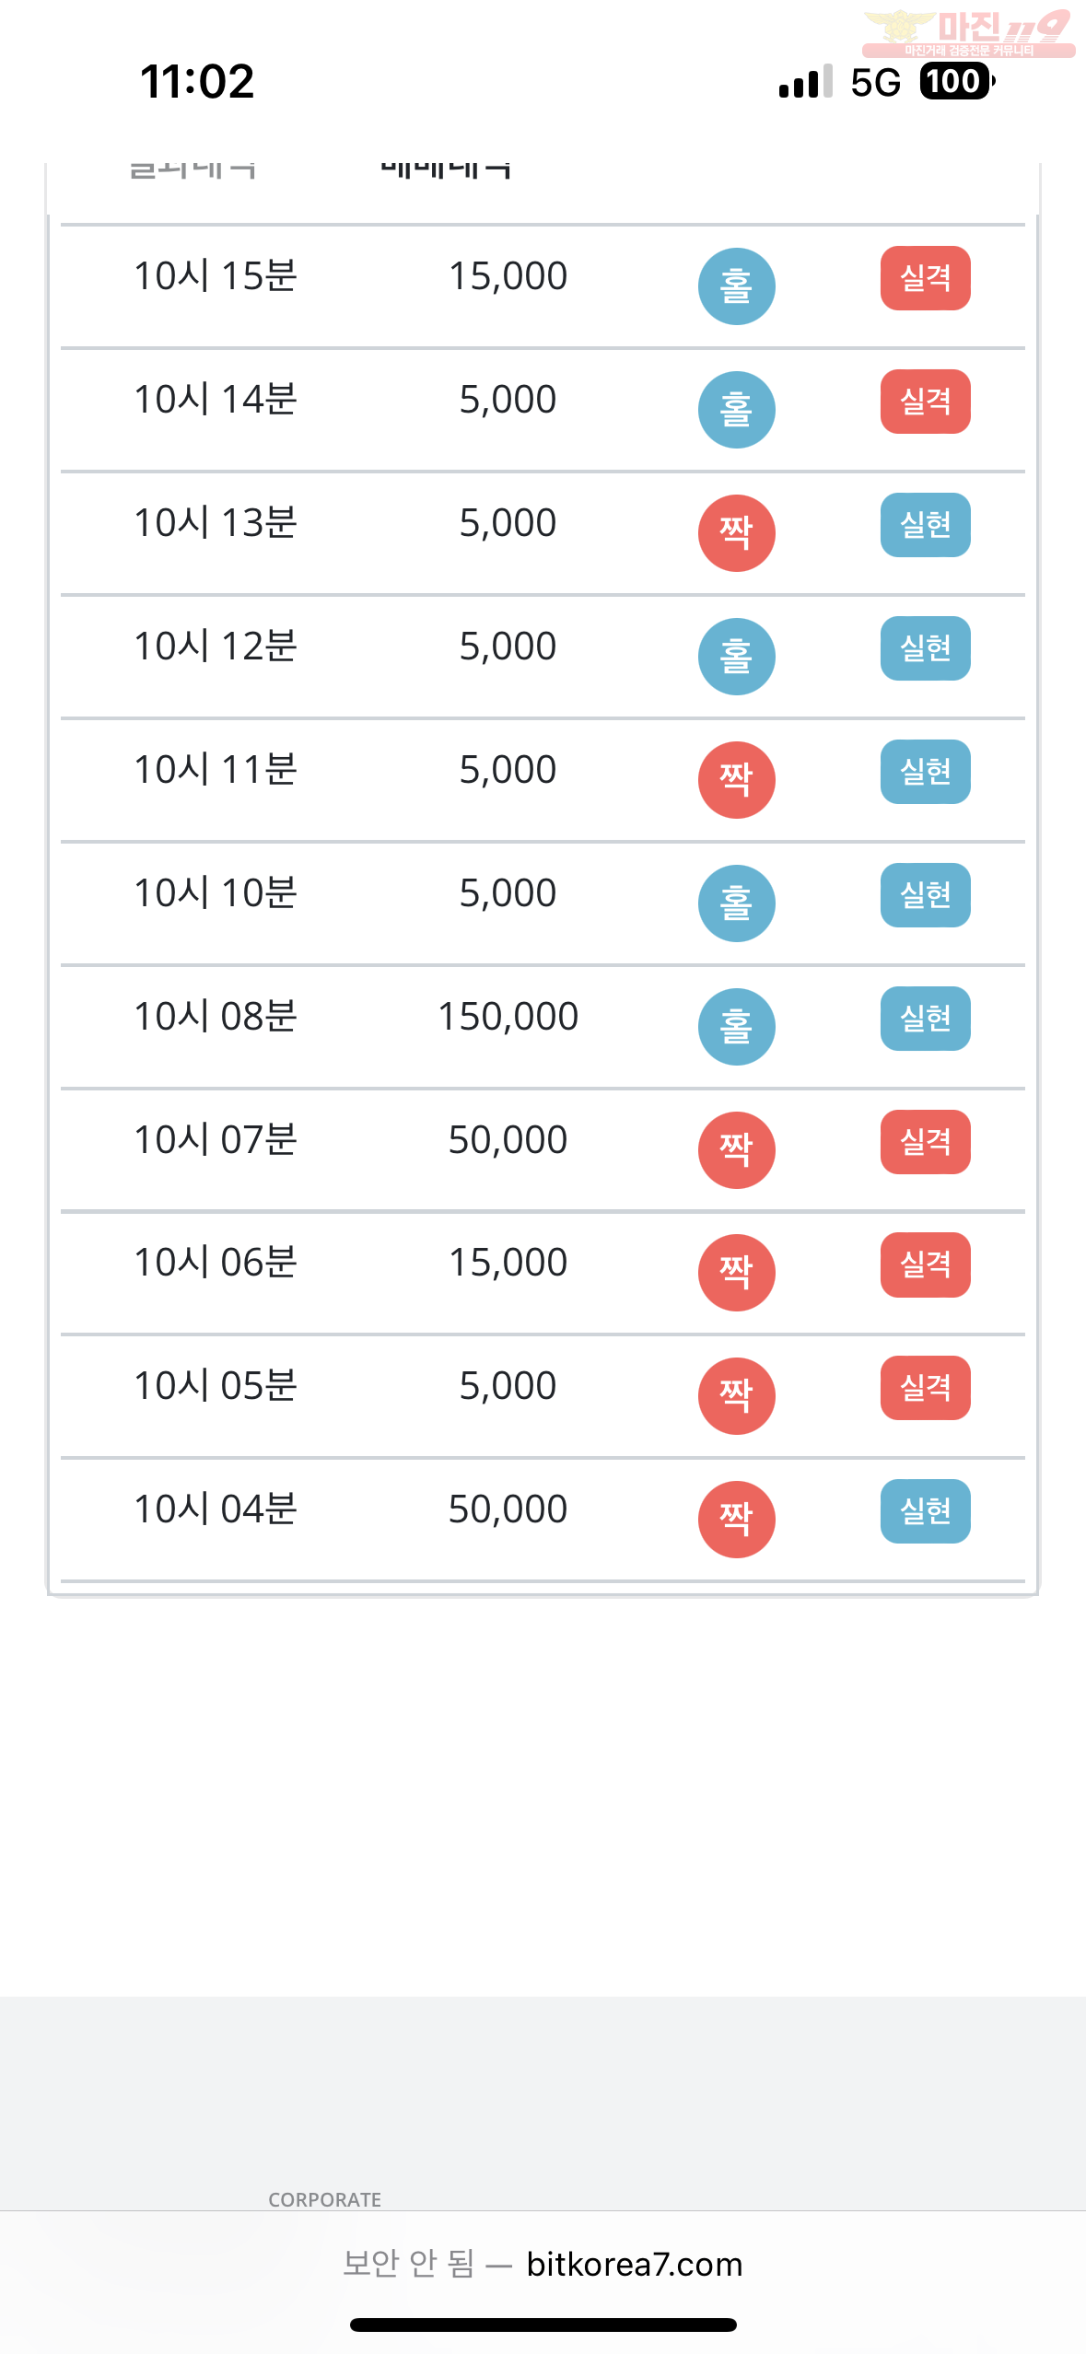
Task: Click the 실격 badge for 10시 14분
Action: pos(925,402)
